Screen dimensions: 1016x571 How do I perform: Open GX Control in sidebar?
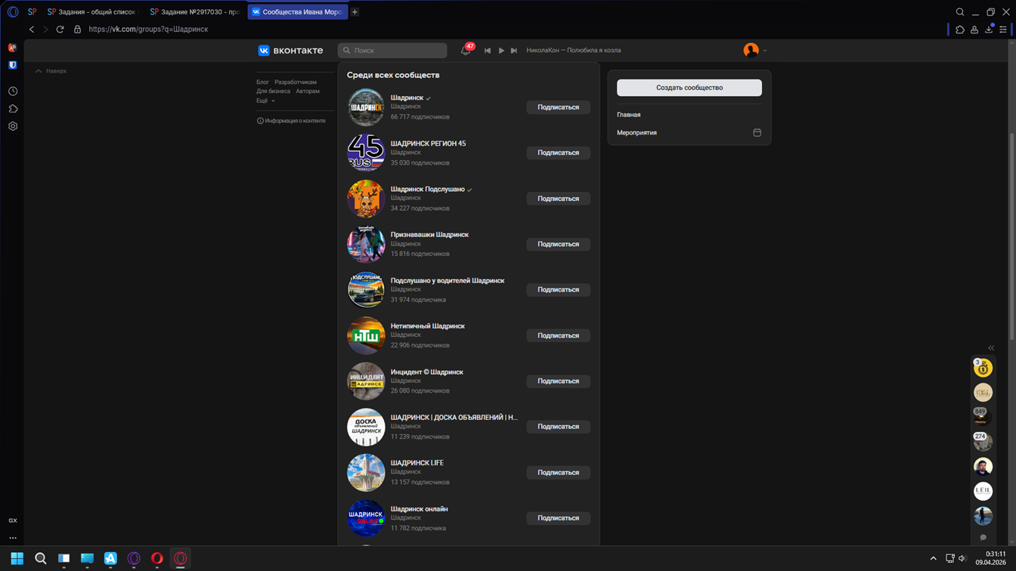click(13, 520)
